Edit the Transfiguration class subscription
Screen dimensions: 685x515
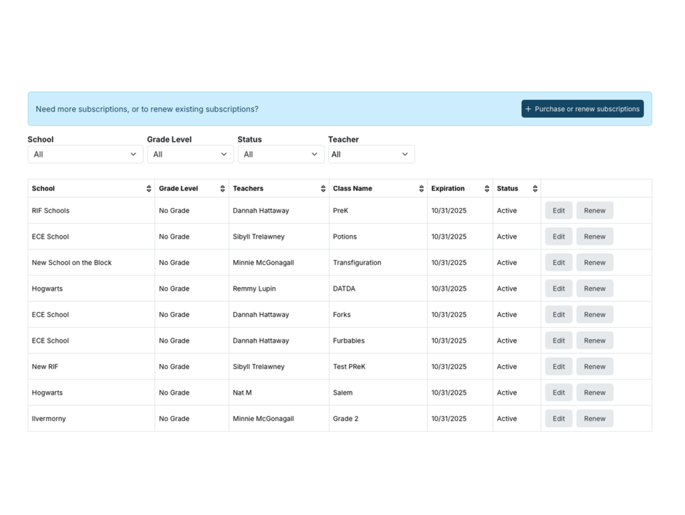[x=558, y=262]
